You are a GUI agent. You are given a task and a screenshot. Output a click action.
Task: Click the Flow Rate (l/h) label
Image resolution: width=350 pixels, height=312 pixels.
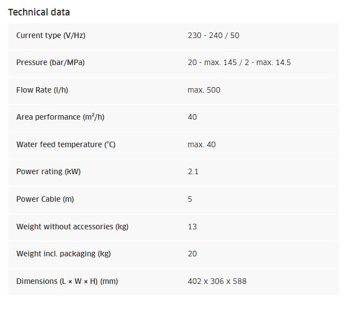click(x=42, y=90)
